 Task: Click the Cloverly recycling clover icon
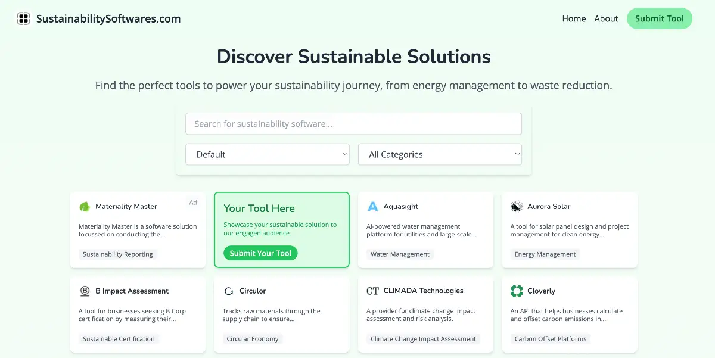click(x=516, y=291)
